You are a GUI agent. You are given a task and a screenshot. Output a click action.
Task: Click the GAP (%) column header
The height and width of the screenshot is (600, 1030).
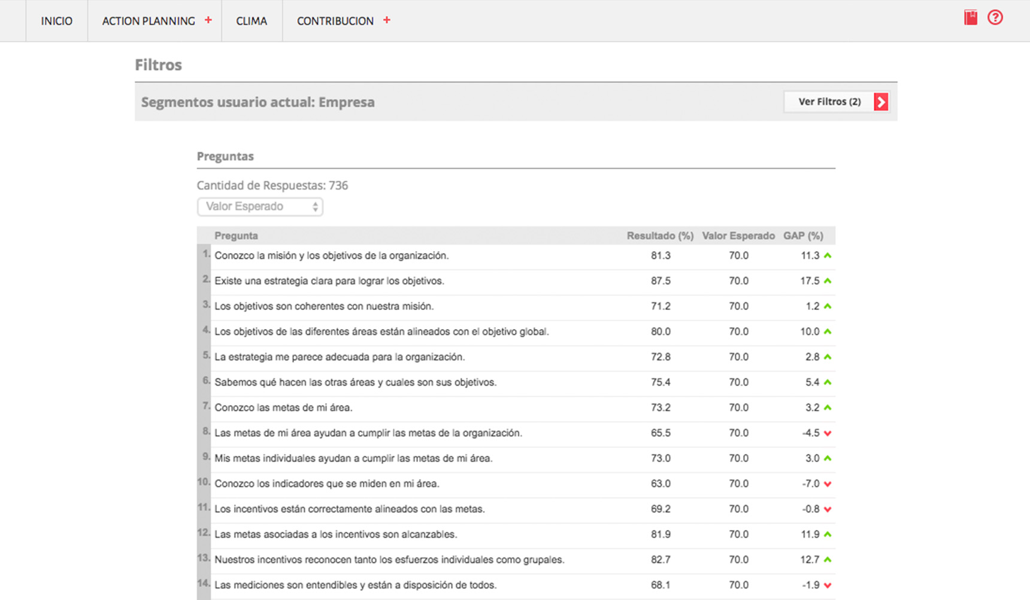tap(803, 236)
